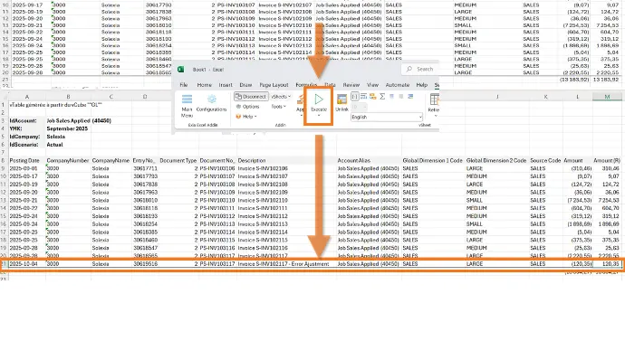
Task: Select column M header of lower sheet
Action: (x=607, y=97)
